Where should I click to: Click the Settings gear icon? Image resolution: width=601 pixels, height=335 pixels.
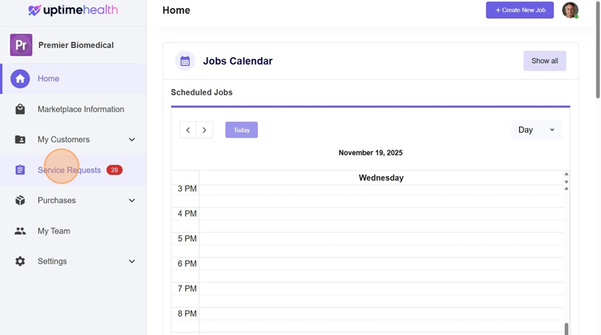click(x=20, y=262)
